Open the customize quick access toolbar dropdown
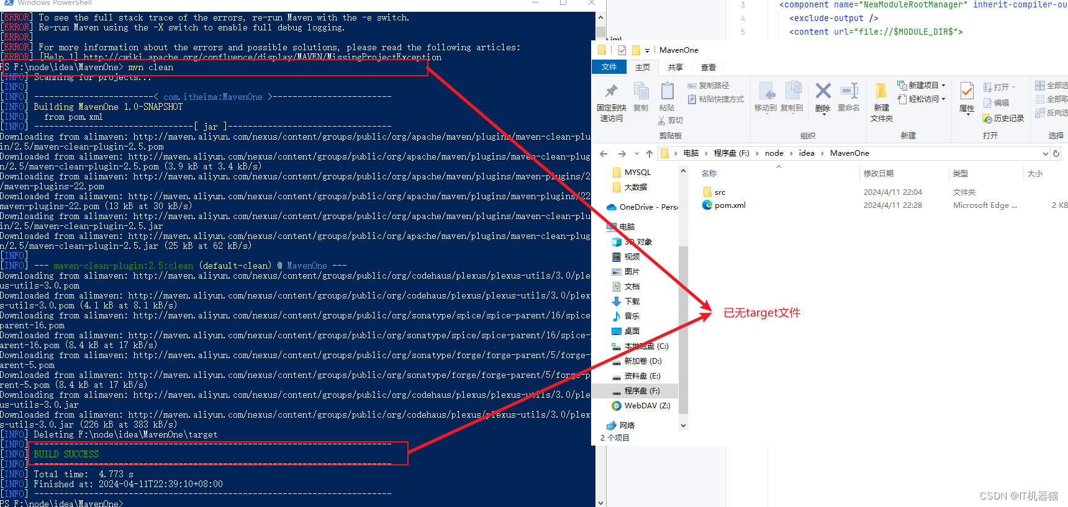 coord(647,51)
